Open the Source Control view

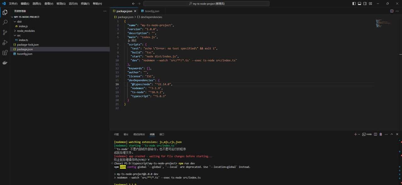(x=5, y=32)
